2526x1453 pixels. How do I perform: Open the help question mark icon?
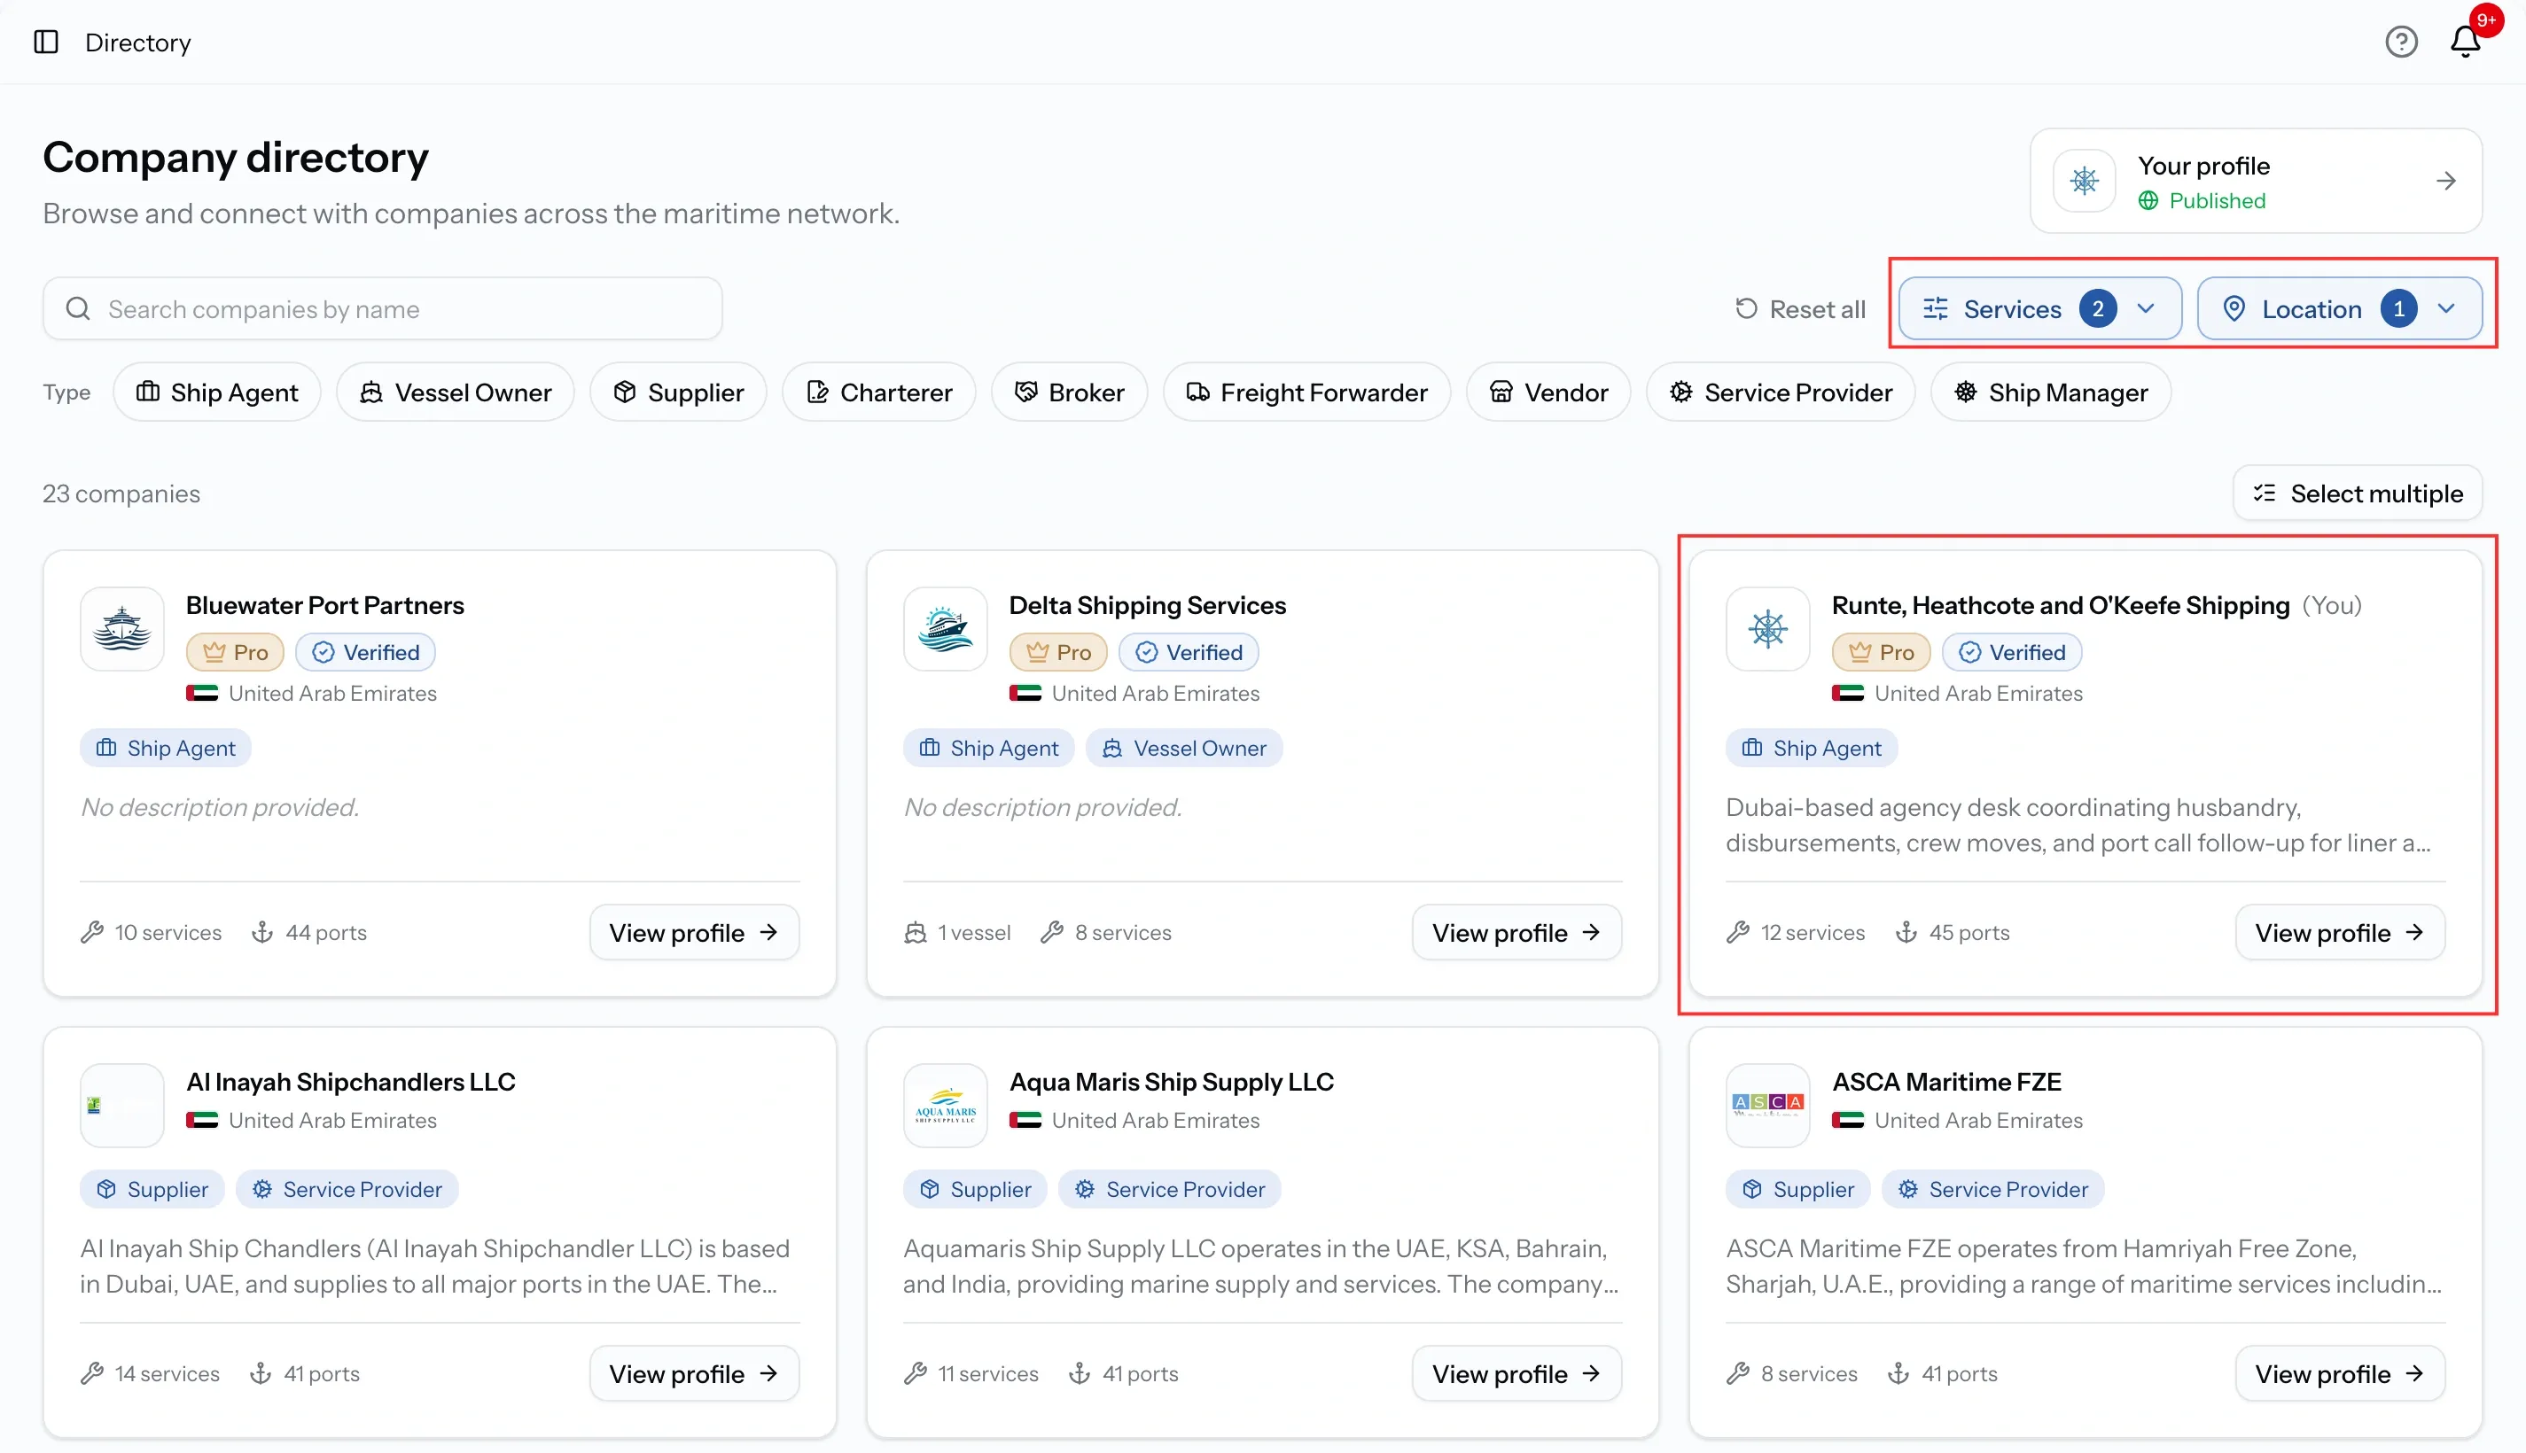(x=2401, y=42)
